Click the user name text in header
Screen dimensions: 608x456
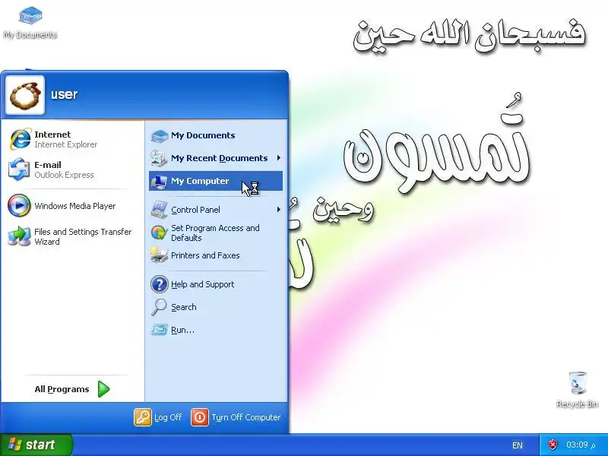pyautogui.click(x=64, y=94)
